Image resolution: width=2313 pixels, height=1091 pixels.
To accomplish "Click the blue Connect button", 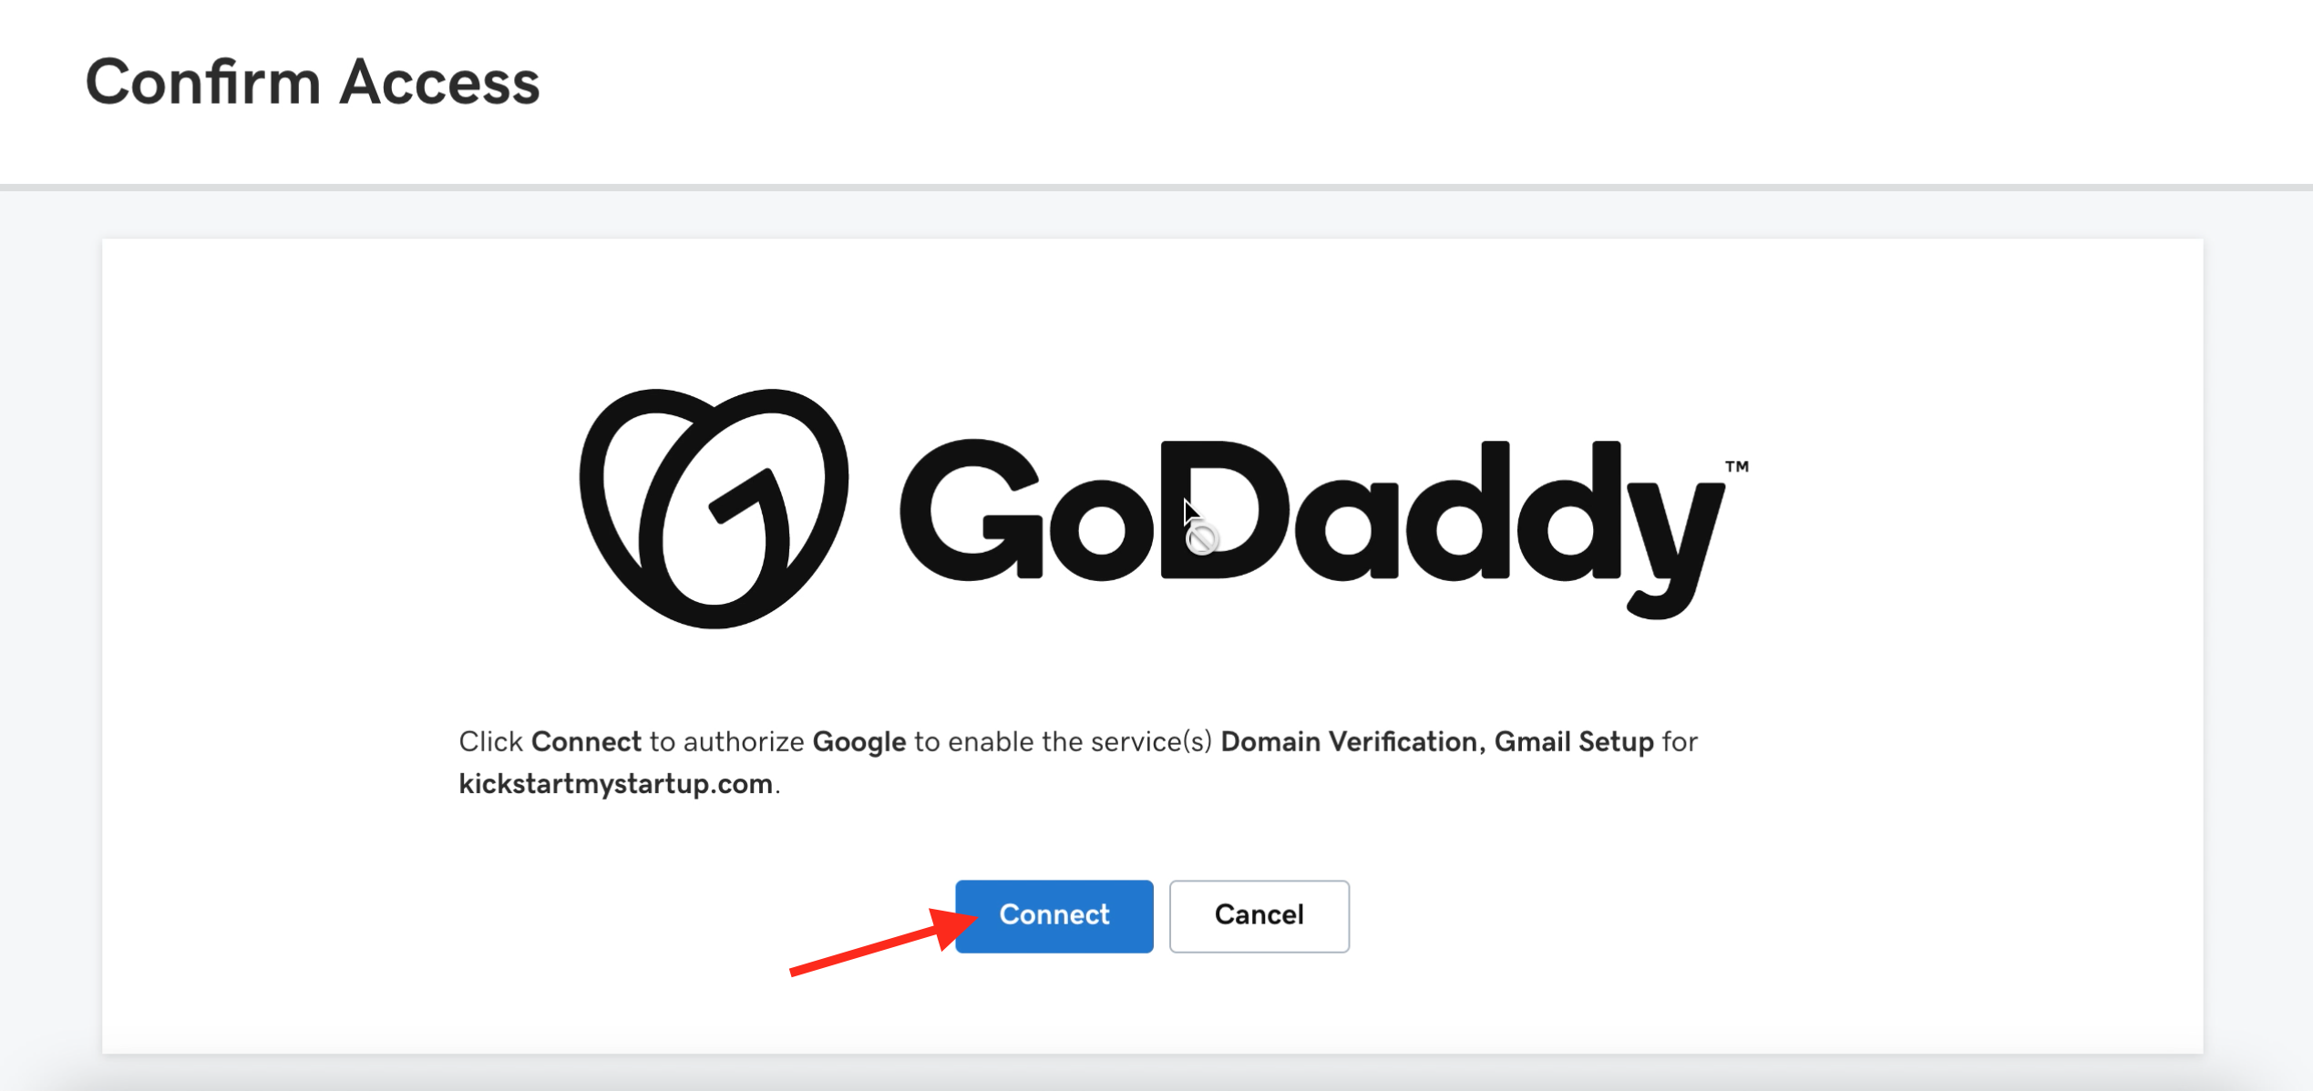I will (1054, 915).
